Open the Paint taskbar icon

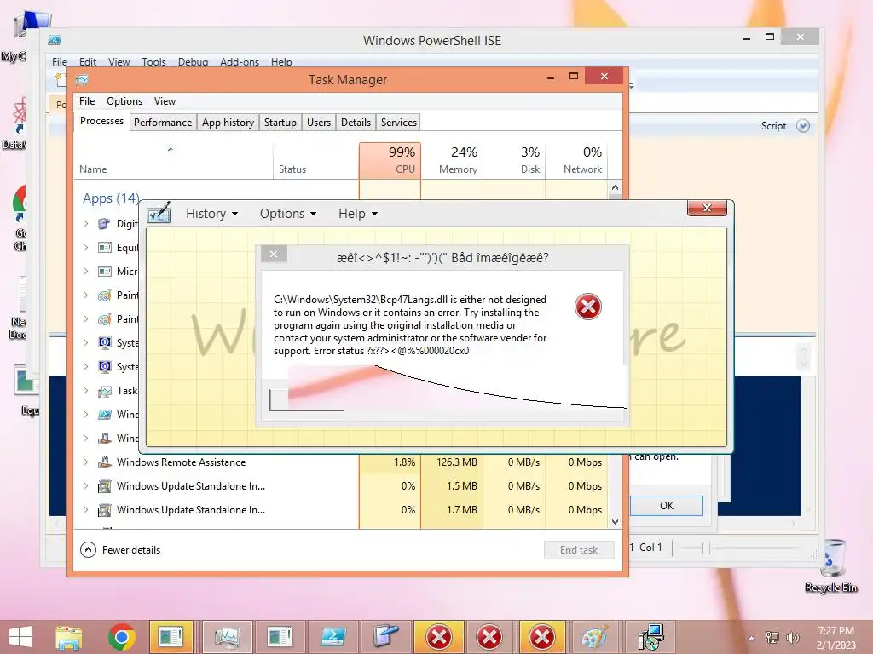(x=594, y=637)
